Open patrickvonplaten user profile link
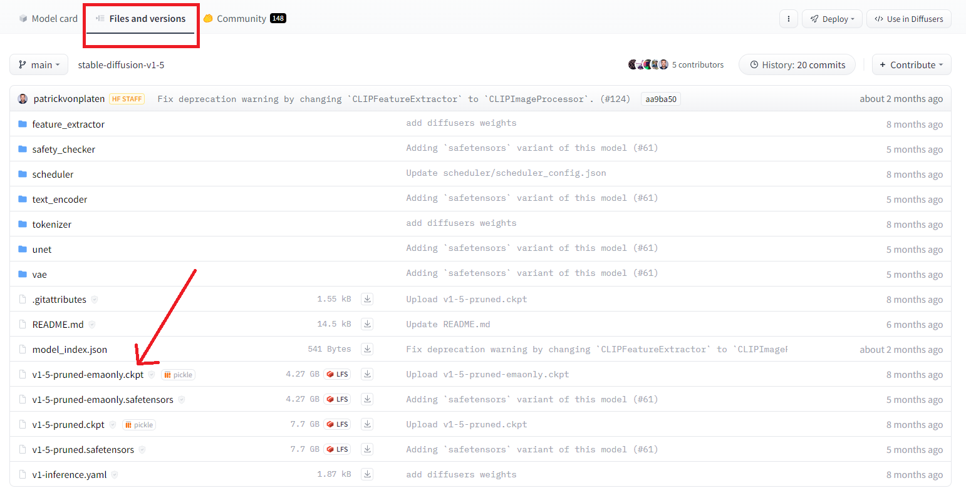Viewport: 966px width, 498px height. (69, 99)
